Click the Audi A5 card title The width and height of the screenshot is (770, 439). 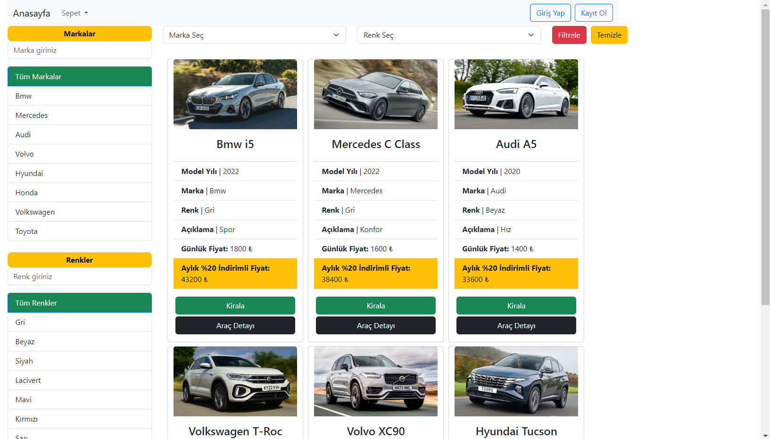[x=516, y=144]
